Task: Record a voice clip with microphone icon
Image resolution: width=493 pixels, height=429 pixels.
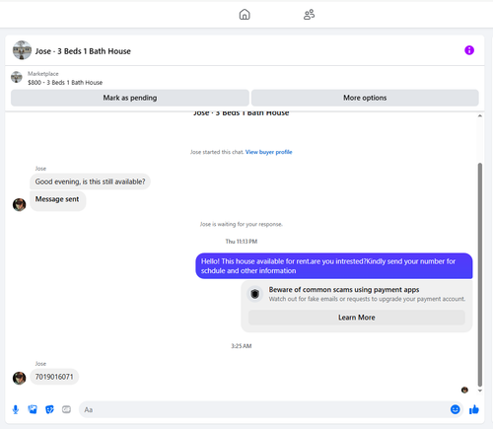Action: tap(16, 409)
